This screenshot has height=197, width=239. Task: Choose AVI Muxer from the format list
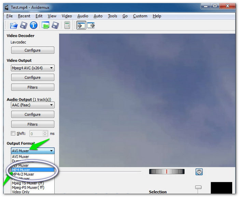(33, 157)
